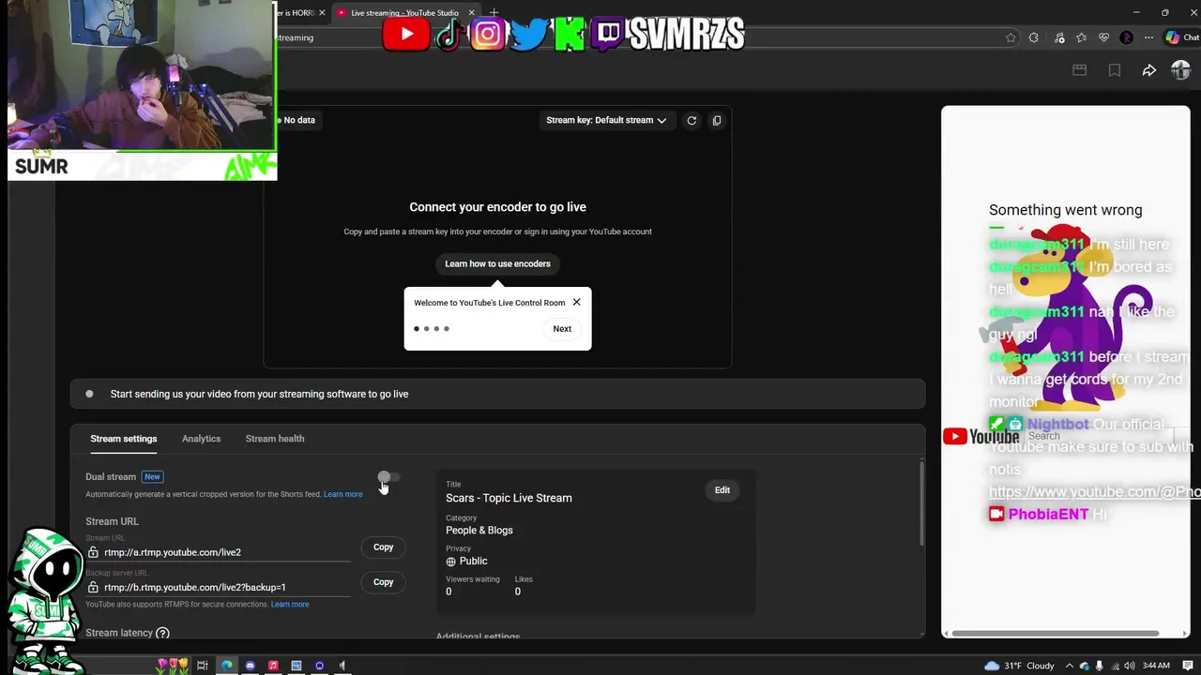Click the backup rtmp://b.rtmp URL field

218,587
